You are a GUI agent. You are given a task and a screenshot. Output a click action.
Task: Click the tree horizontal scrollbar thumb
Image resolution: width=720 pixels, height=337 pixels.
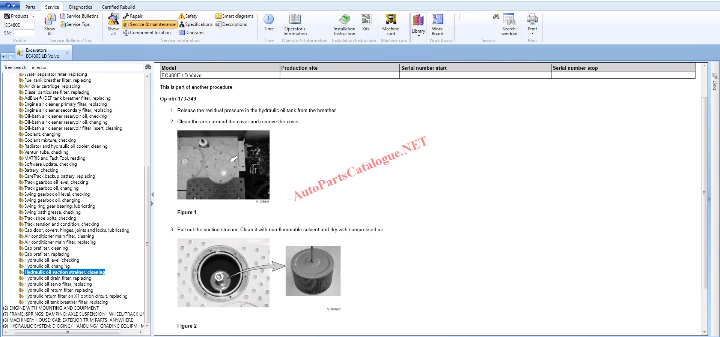pos(67,332)
